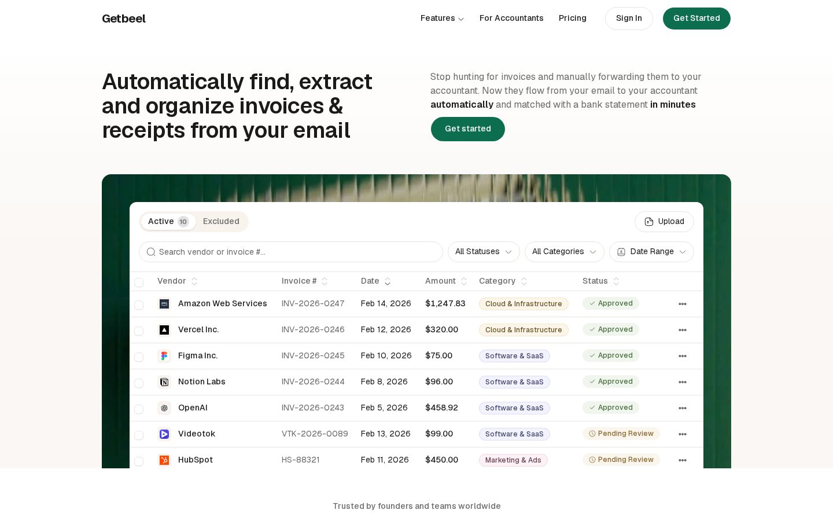This screenshot has height=521, width=833.
Task: Open the For Accountants page
Action: coord(511,19)
